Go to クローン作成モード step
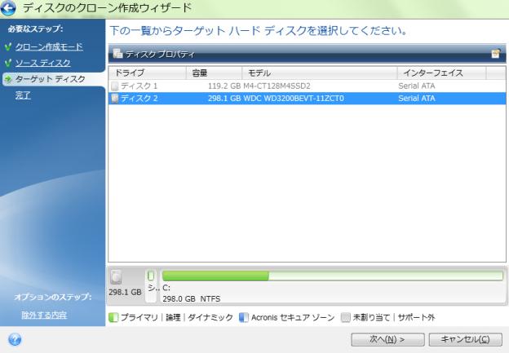 coord(49,46)
